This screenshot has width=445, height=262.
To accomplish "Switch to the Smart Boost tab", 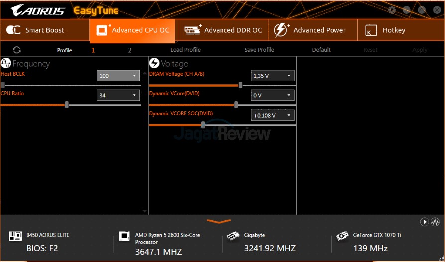I will point(45,30).
